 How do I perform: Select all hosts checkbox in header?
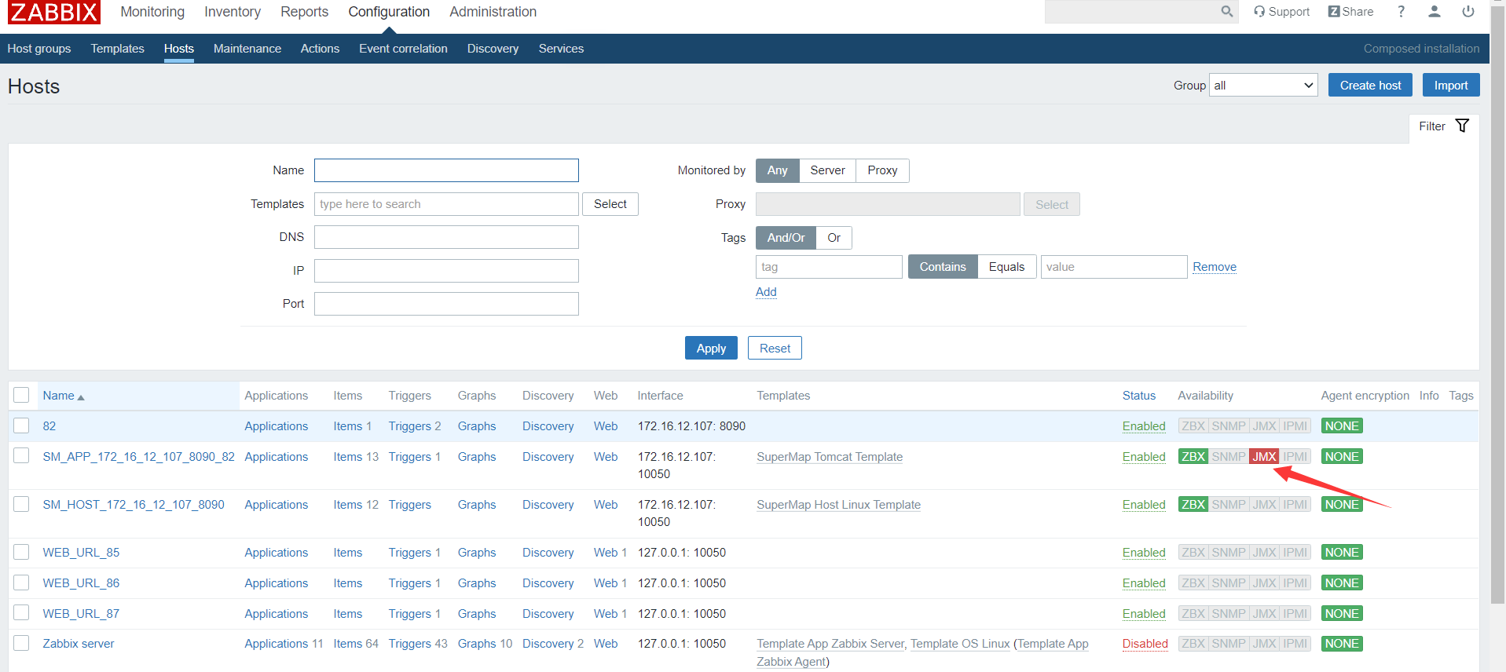(x=21, y=395)
